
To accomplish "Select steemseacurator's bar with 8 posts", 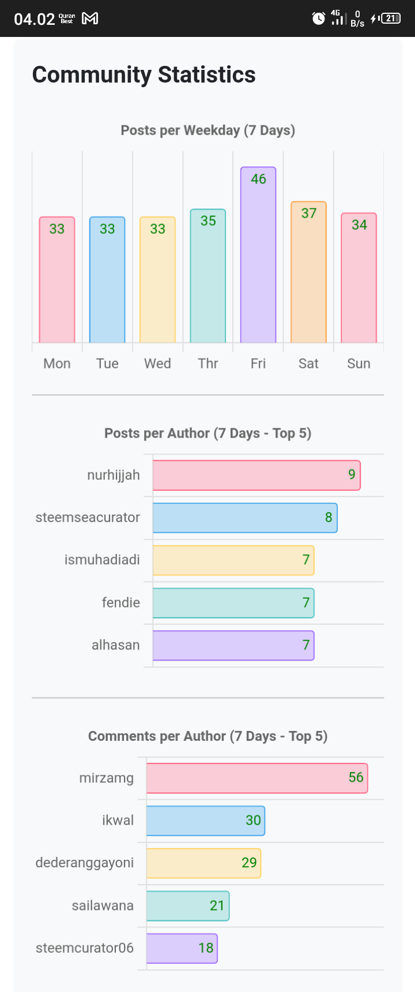I will [x=245, y=517].
